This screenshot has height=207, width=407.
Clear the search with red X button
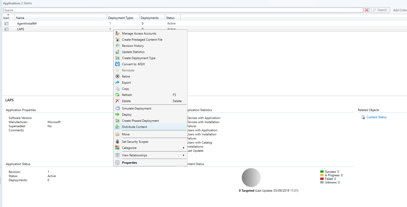[367, 10]
